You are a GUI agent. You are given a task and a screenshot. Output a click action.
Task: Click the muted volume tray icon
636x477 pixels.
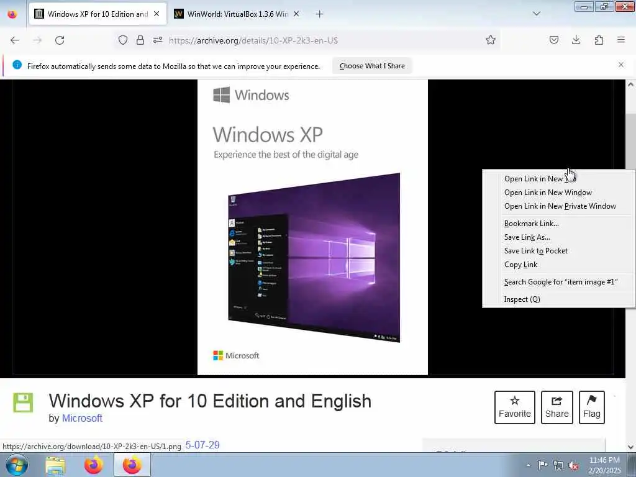pyautogui.click(x=573, y=466)
